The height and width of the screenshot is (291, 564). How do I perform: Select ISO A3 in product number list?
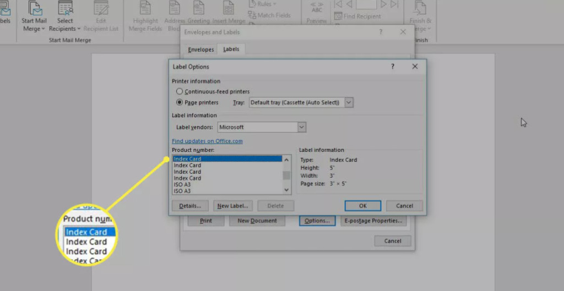tap(182, 185)
